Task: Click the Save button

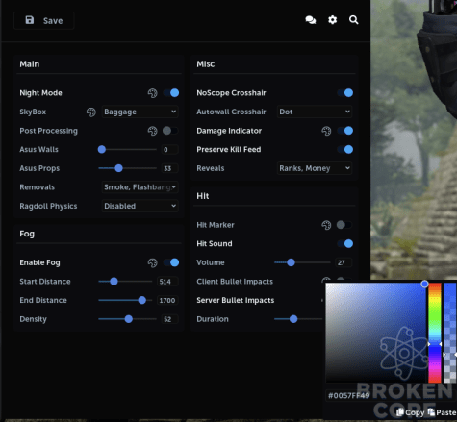Action: coord(44,21)
